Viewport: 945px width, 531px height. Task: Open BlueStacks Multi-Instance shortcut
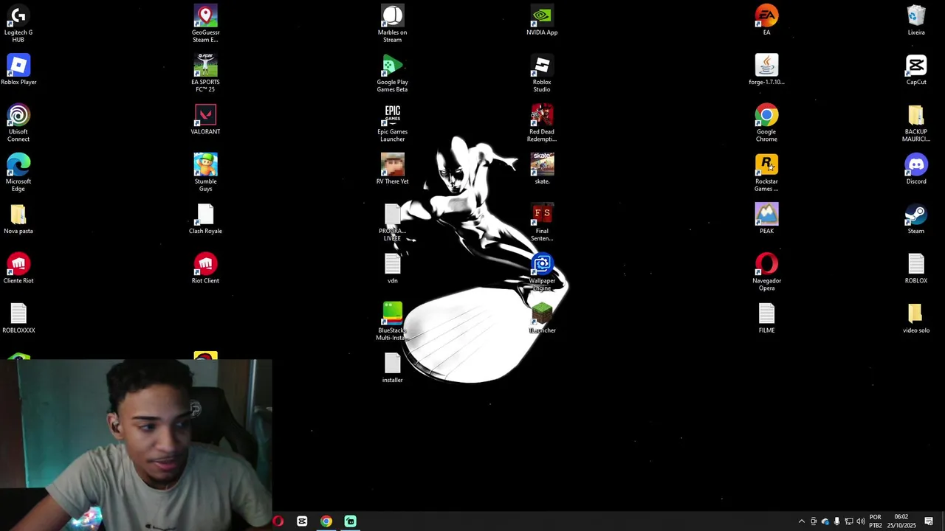coord(392,321)
